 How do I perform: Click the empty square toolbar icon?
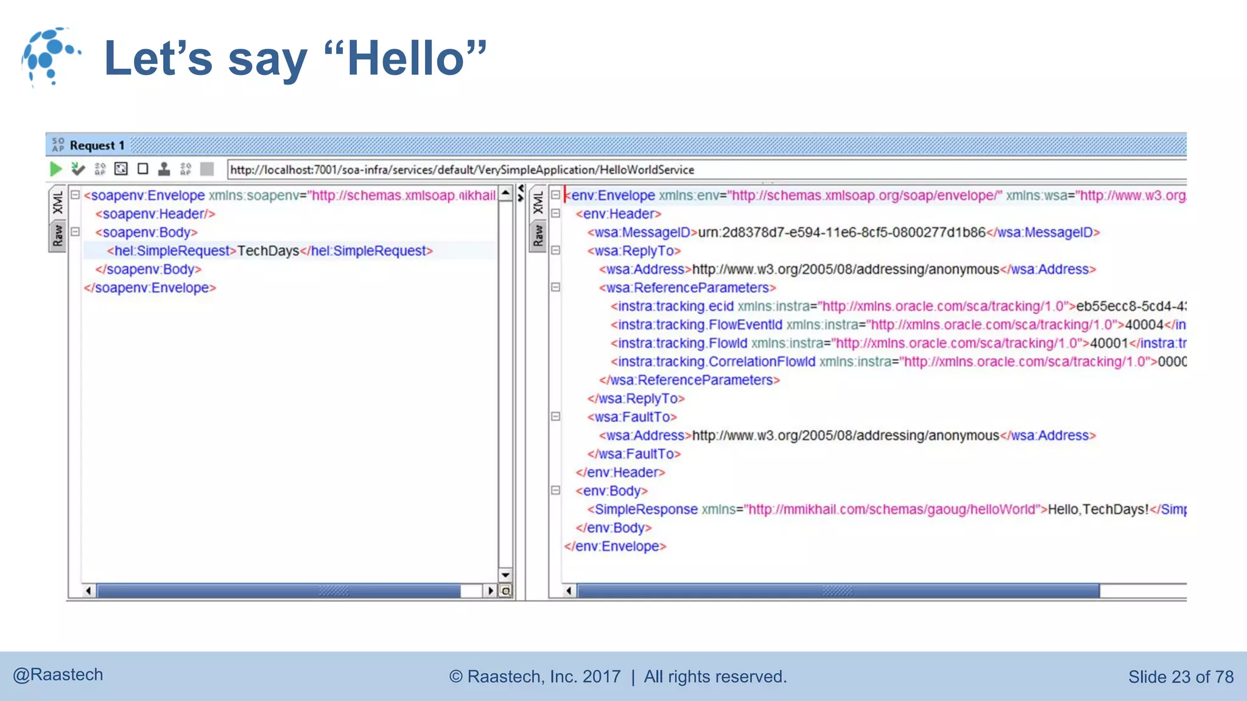(x=143, y=169)
